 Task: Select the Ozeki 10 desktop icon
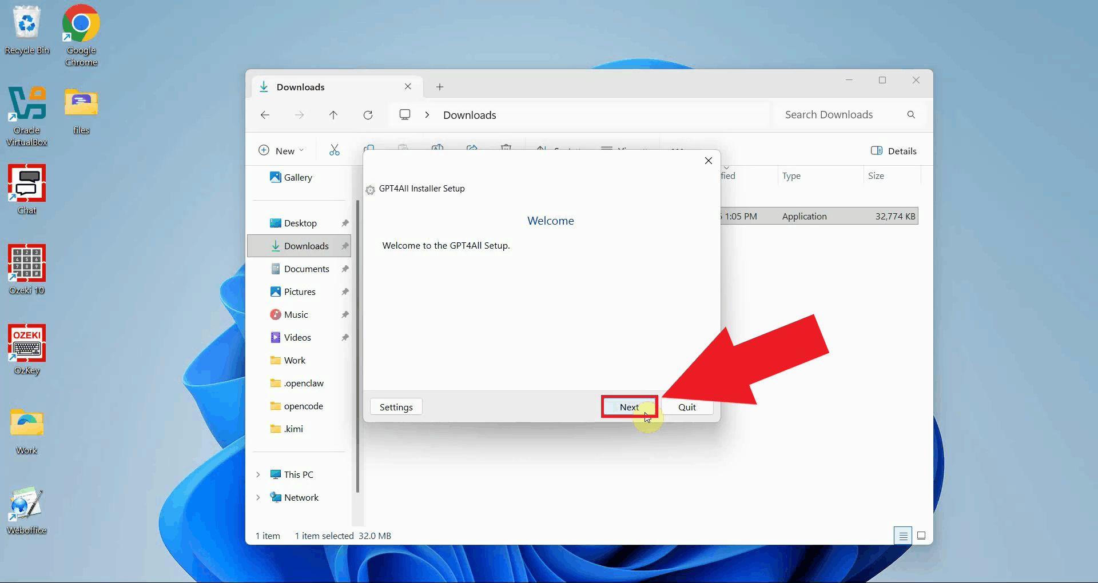pyautogui.click(x=27, y=269)
